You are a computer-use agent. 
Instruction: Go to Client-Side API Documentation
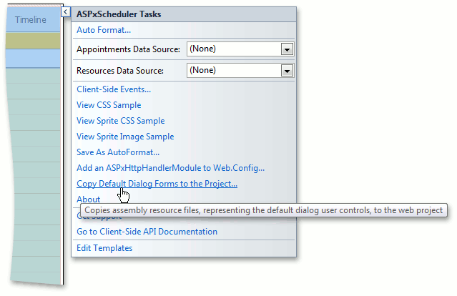click(147, 232)
